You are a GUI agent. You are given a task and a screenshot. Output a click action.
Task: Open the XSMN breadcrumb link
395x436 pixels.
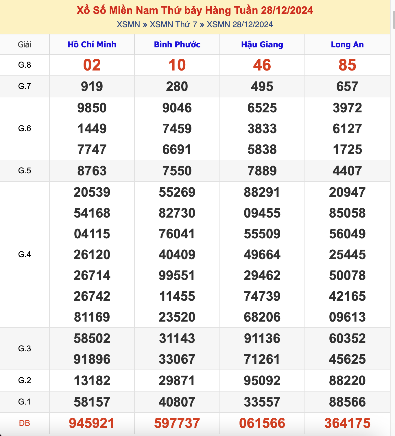click(x=128, y=25)
